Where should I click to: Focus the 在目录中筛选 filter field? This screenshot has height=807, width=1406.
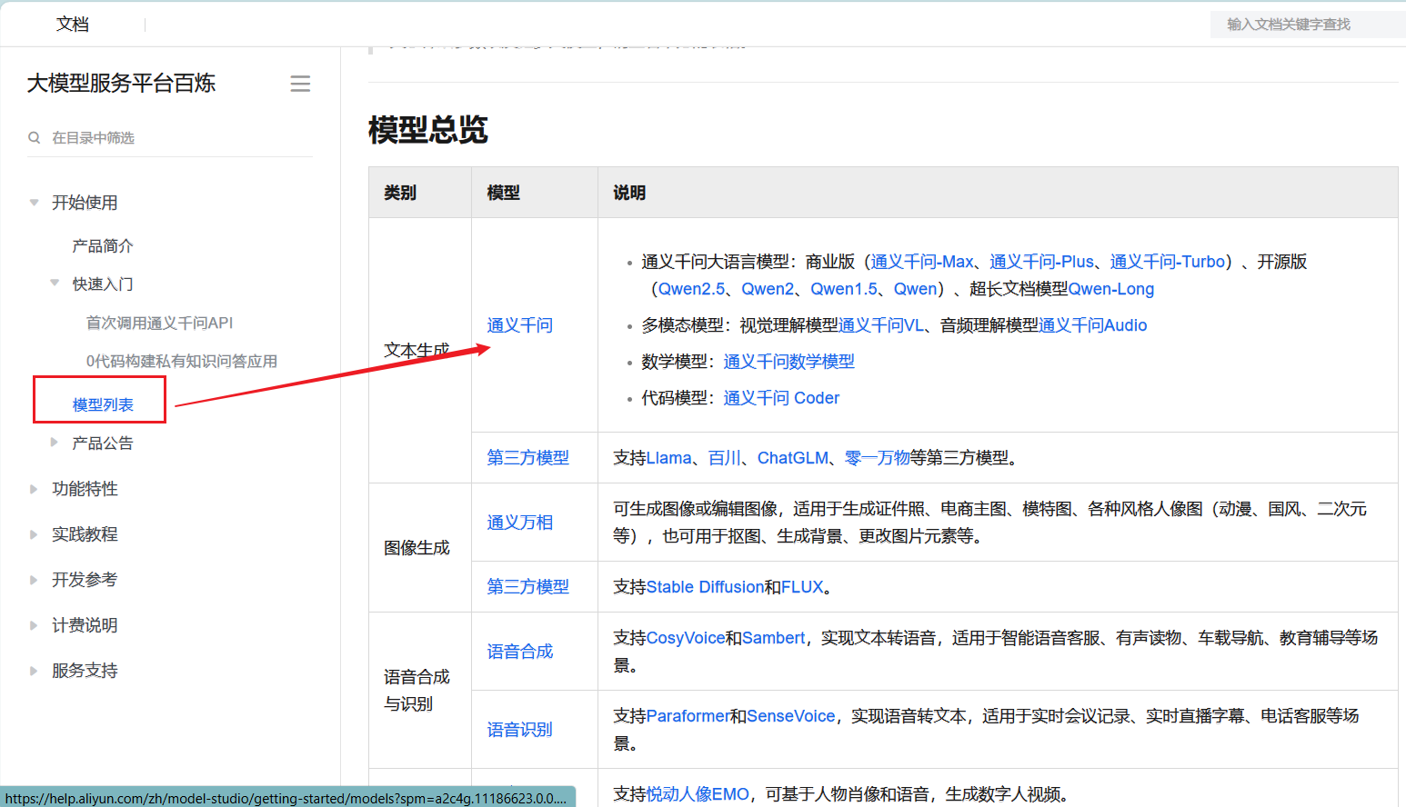click(170, 138)
